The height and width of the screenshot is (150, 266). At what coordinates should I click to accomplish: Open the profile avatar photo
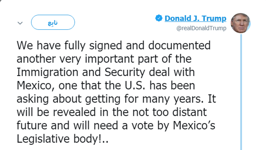pos(240,23)
